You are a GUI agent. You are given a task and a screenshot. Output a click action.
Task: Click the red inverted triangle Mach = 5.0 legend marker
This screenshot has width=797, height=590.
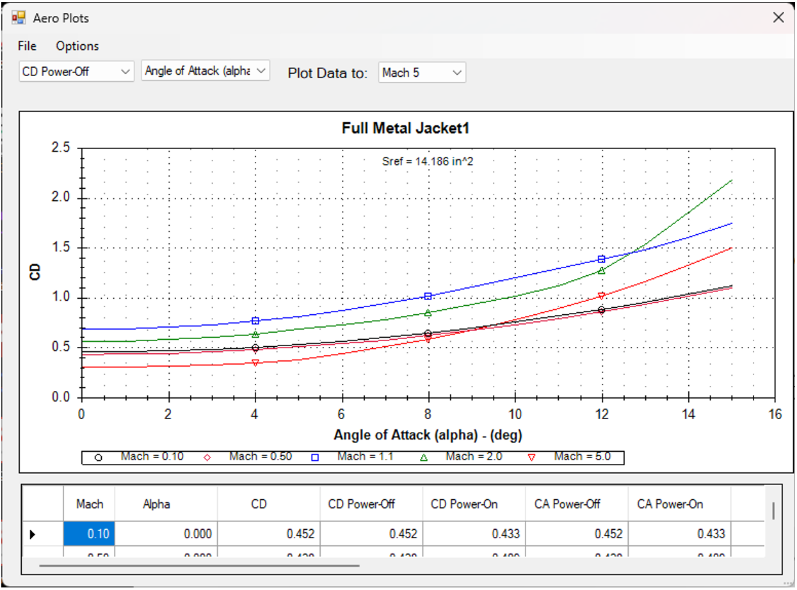(x=531, y=458)
